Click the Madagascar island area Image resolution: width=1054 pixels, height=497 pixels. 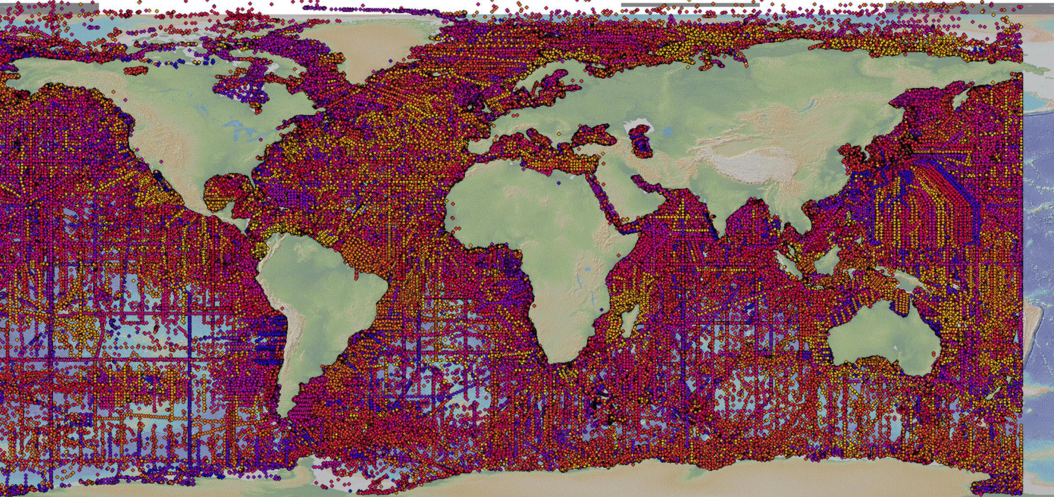[629, 321]
